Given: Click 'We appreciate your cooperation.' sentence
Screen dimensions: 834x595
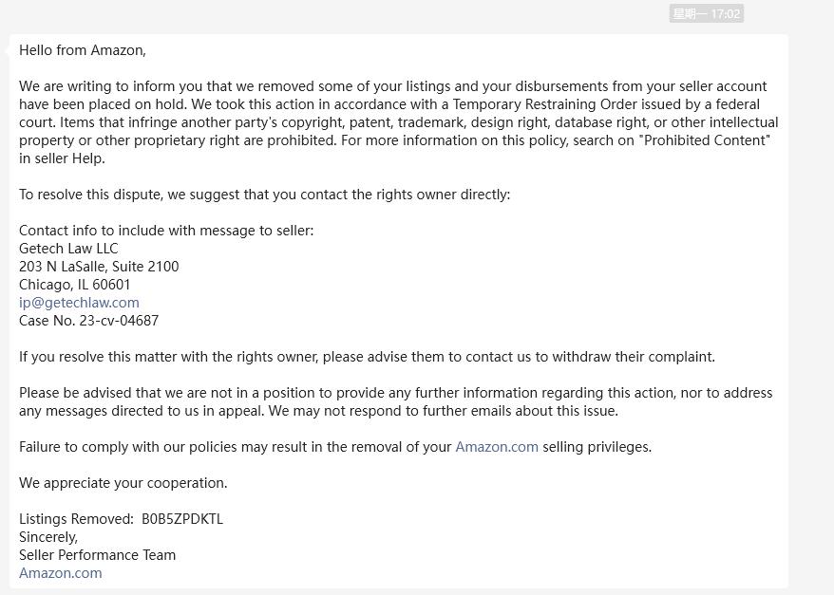Looking at the screenshot, I should pos(123,483).
